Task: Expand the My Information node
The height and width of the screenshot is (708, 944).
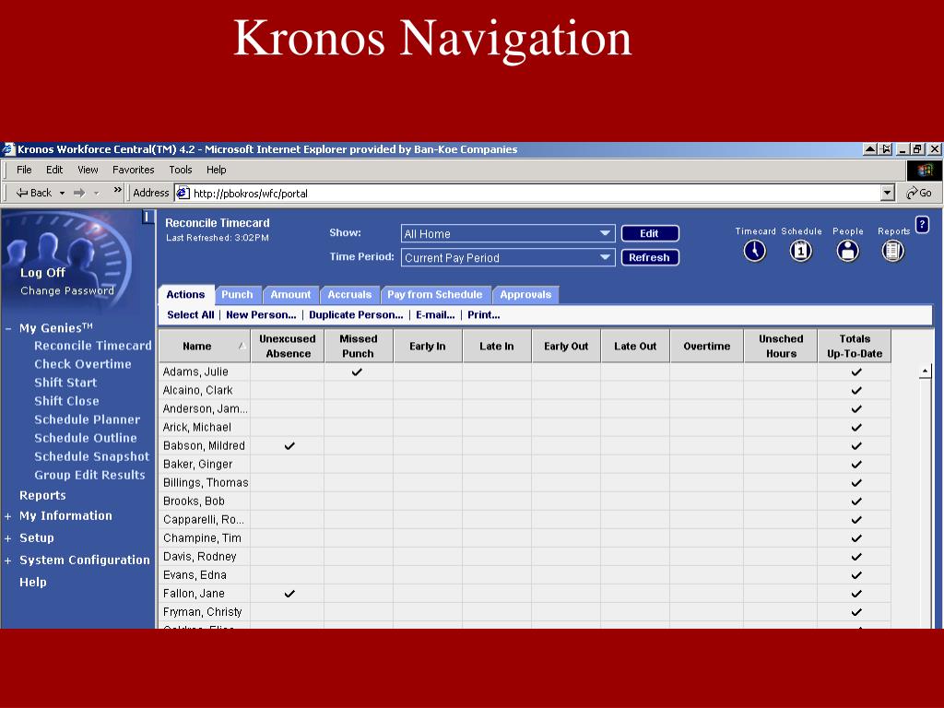Action: 7,516
